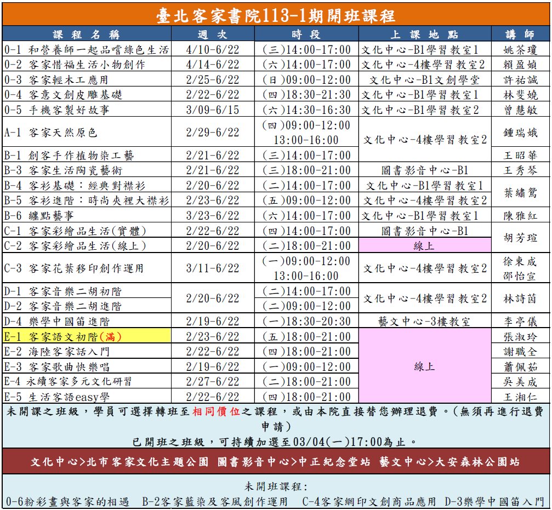The image size is (552, 510).
Task: Select course 0-1 和營養師一起品嚐綠色生活
Action: pos(87,50)
